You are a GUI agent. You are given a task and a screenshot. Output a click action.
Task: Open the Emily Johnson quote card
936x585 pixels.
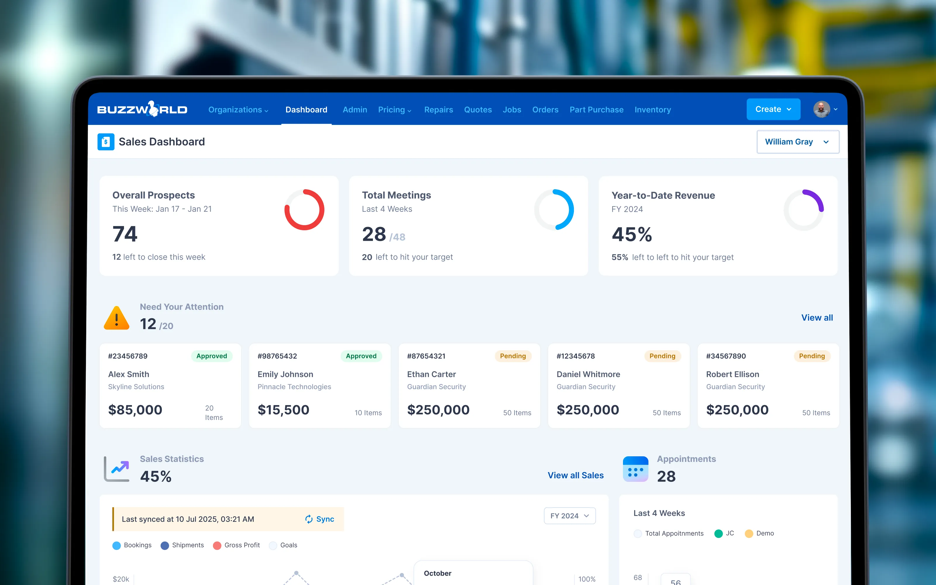click(x=319, y=385)
